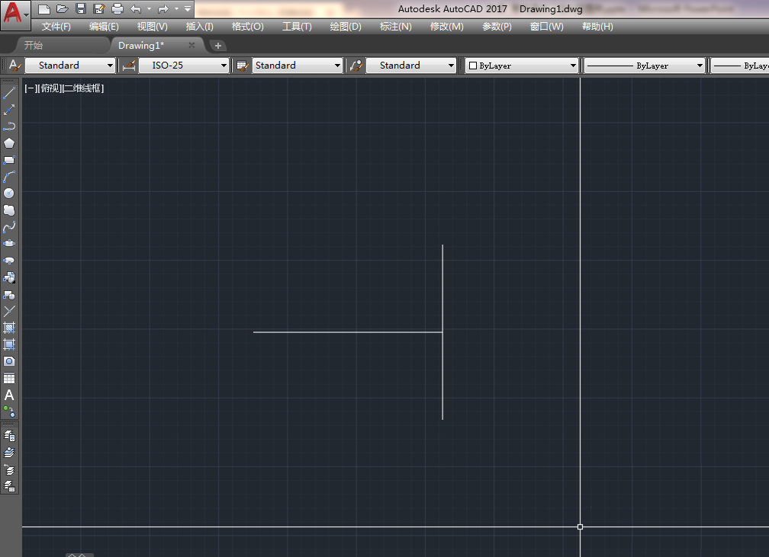Click the bottom icon in the layer toolbar

9,486
